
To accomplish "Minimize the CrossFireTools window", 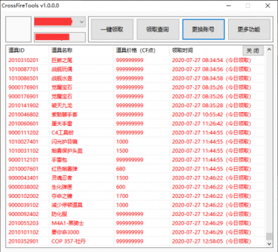I will tap(229, 5).
